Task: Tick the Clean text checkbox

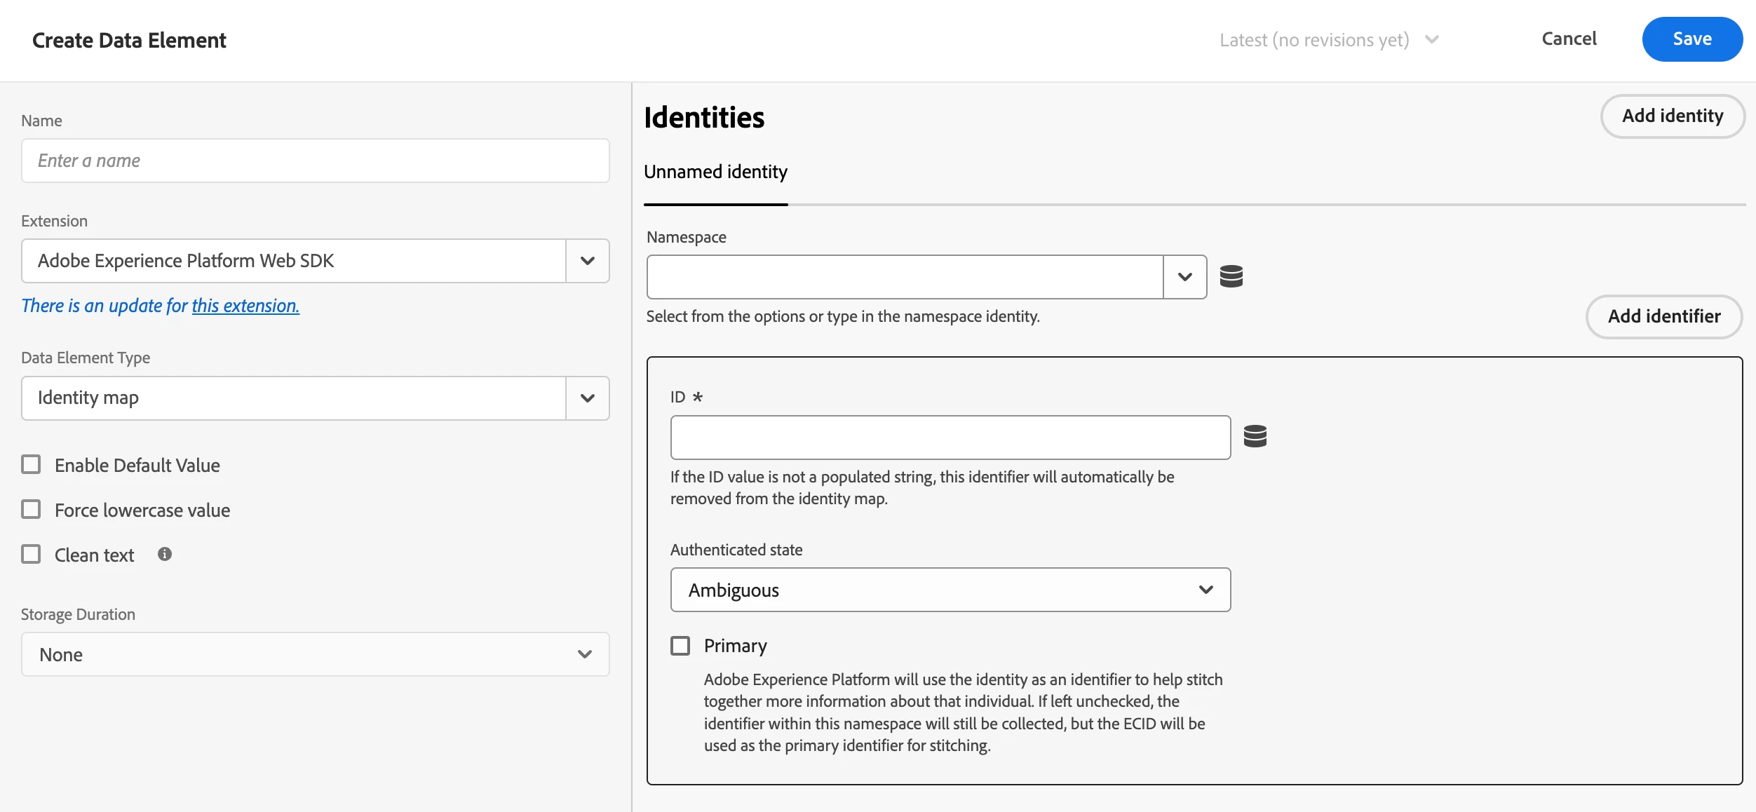Action: point(32,555)
